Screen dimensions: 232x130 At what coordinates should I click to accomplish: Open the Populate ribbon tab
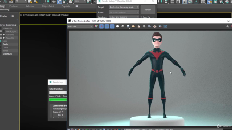(66, 6)
